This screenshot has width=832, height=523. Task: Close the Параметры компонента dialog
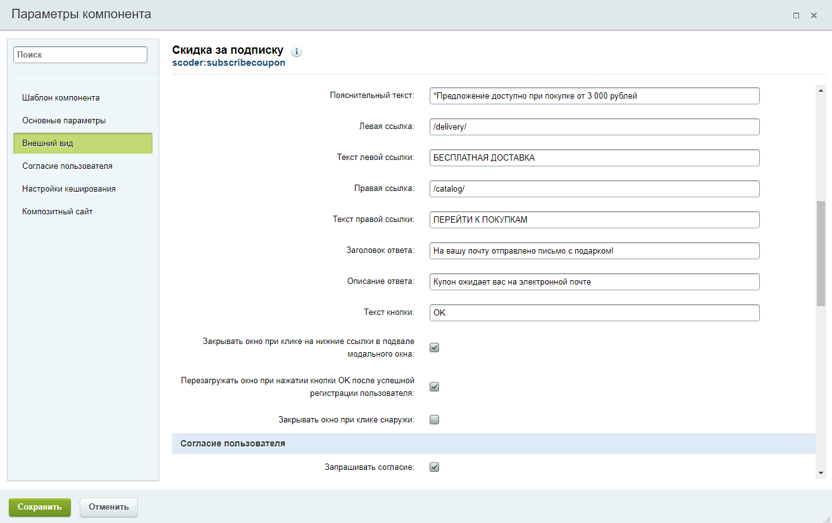point(814,16)
